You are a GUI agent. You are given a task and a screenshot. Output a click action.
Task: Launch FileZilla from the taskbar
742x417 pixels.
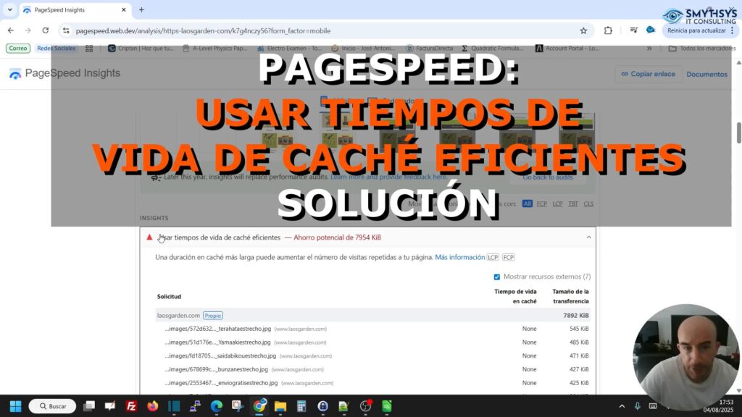[x=131, y=406]
